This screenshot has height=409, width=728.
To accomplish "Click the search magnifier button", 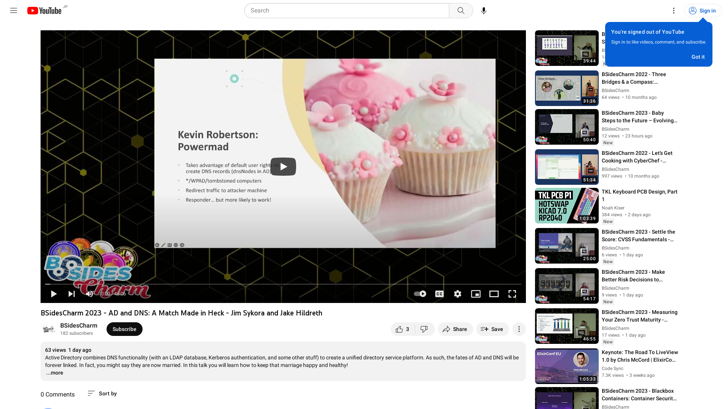I will click(461, 11).
